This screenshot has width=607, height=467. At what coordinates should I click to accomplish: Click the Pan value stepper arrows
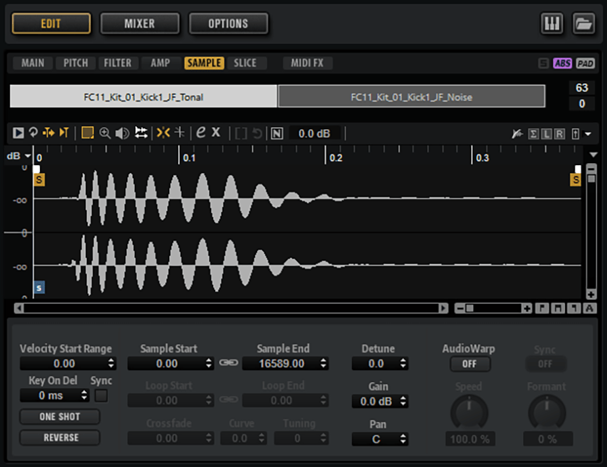[x=403, y=439]
